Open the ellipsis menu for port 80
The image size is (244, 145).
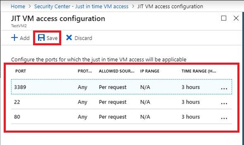click(224, 119)
